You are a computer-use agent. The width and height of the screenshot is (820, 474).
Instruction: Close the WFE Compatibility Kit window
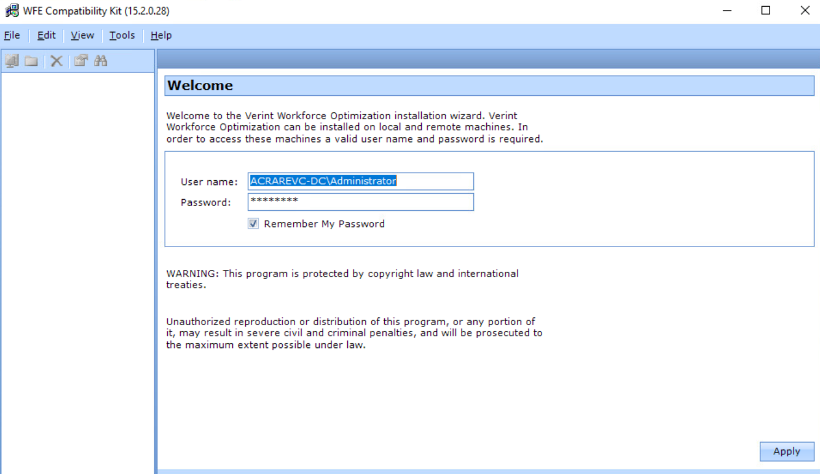tap(805, 10)
